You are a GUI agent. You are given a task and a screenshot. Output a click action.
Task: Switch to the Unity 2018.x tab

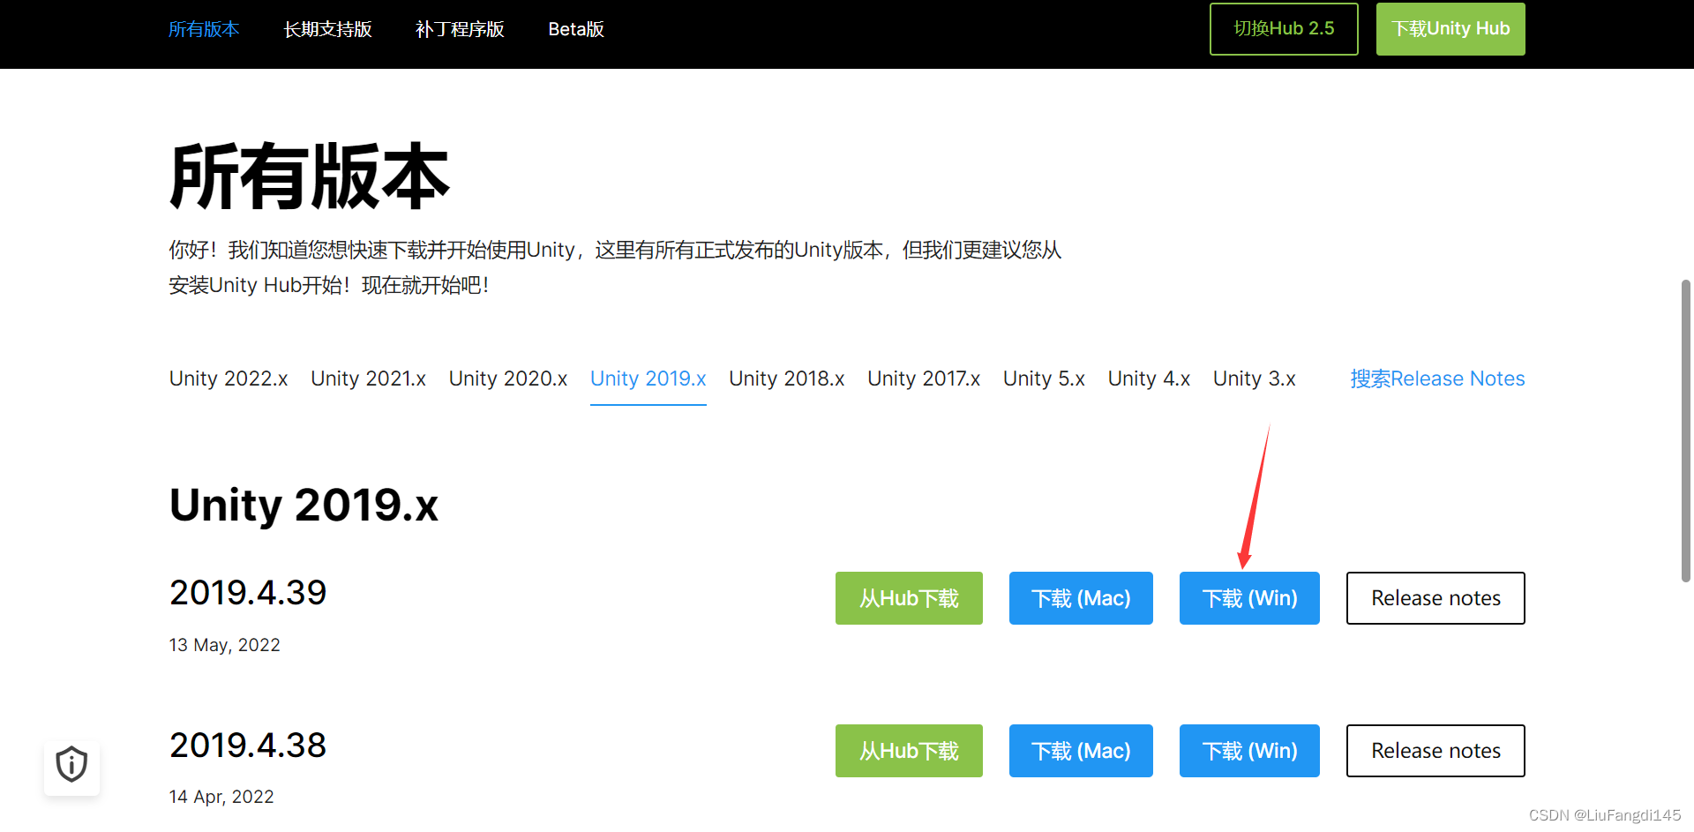(787, 379)
